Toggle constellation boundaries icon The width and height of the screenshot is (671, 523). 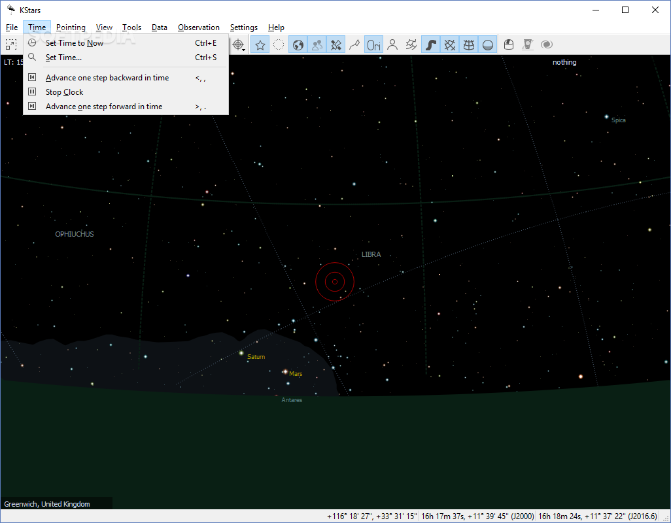click(411, 44)
